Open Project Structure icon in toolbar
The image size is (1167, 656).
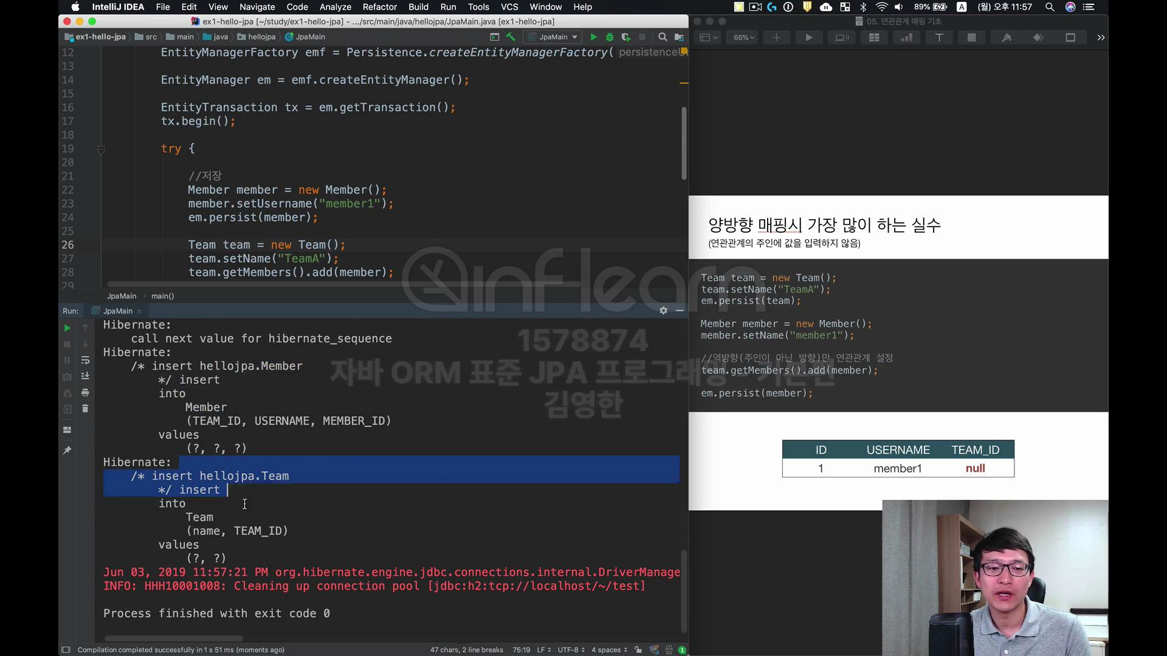(x=679, y=37)
